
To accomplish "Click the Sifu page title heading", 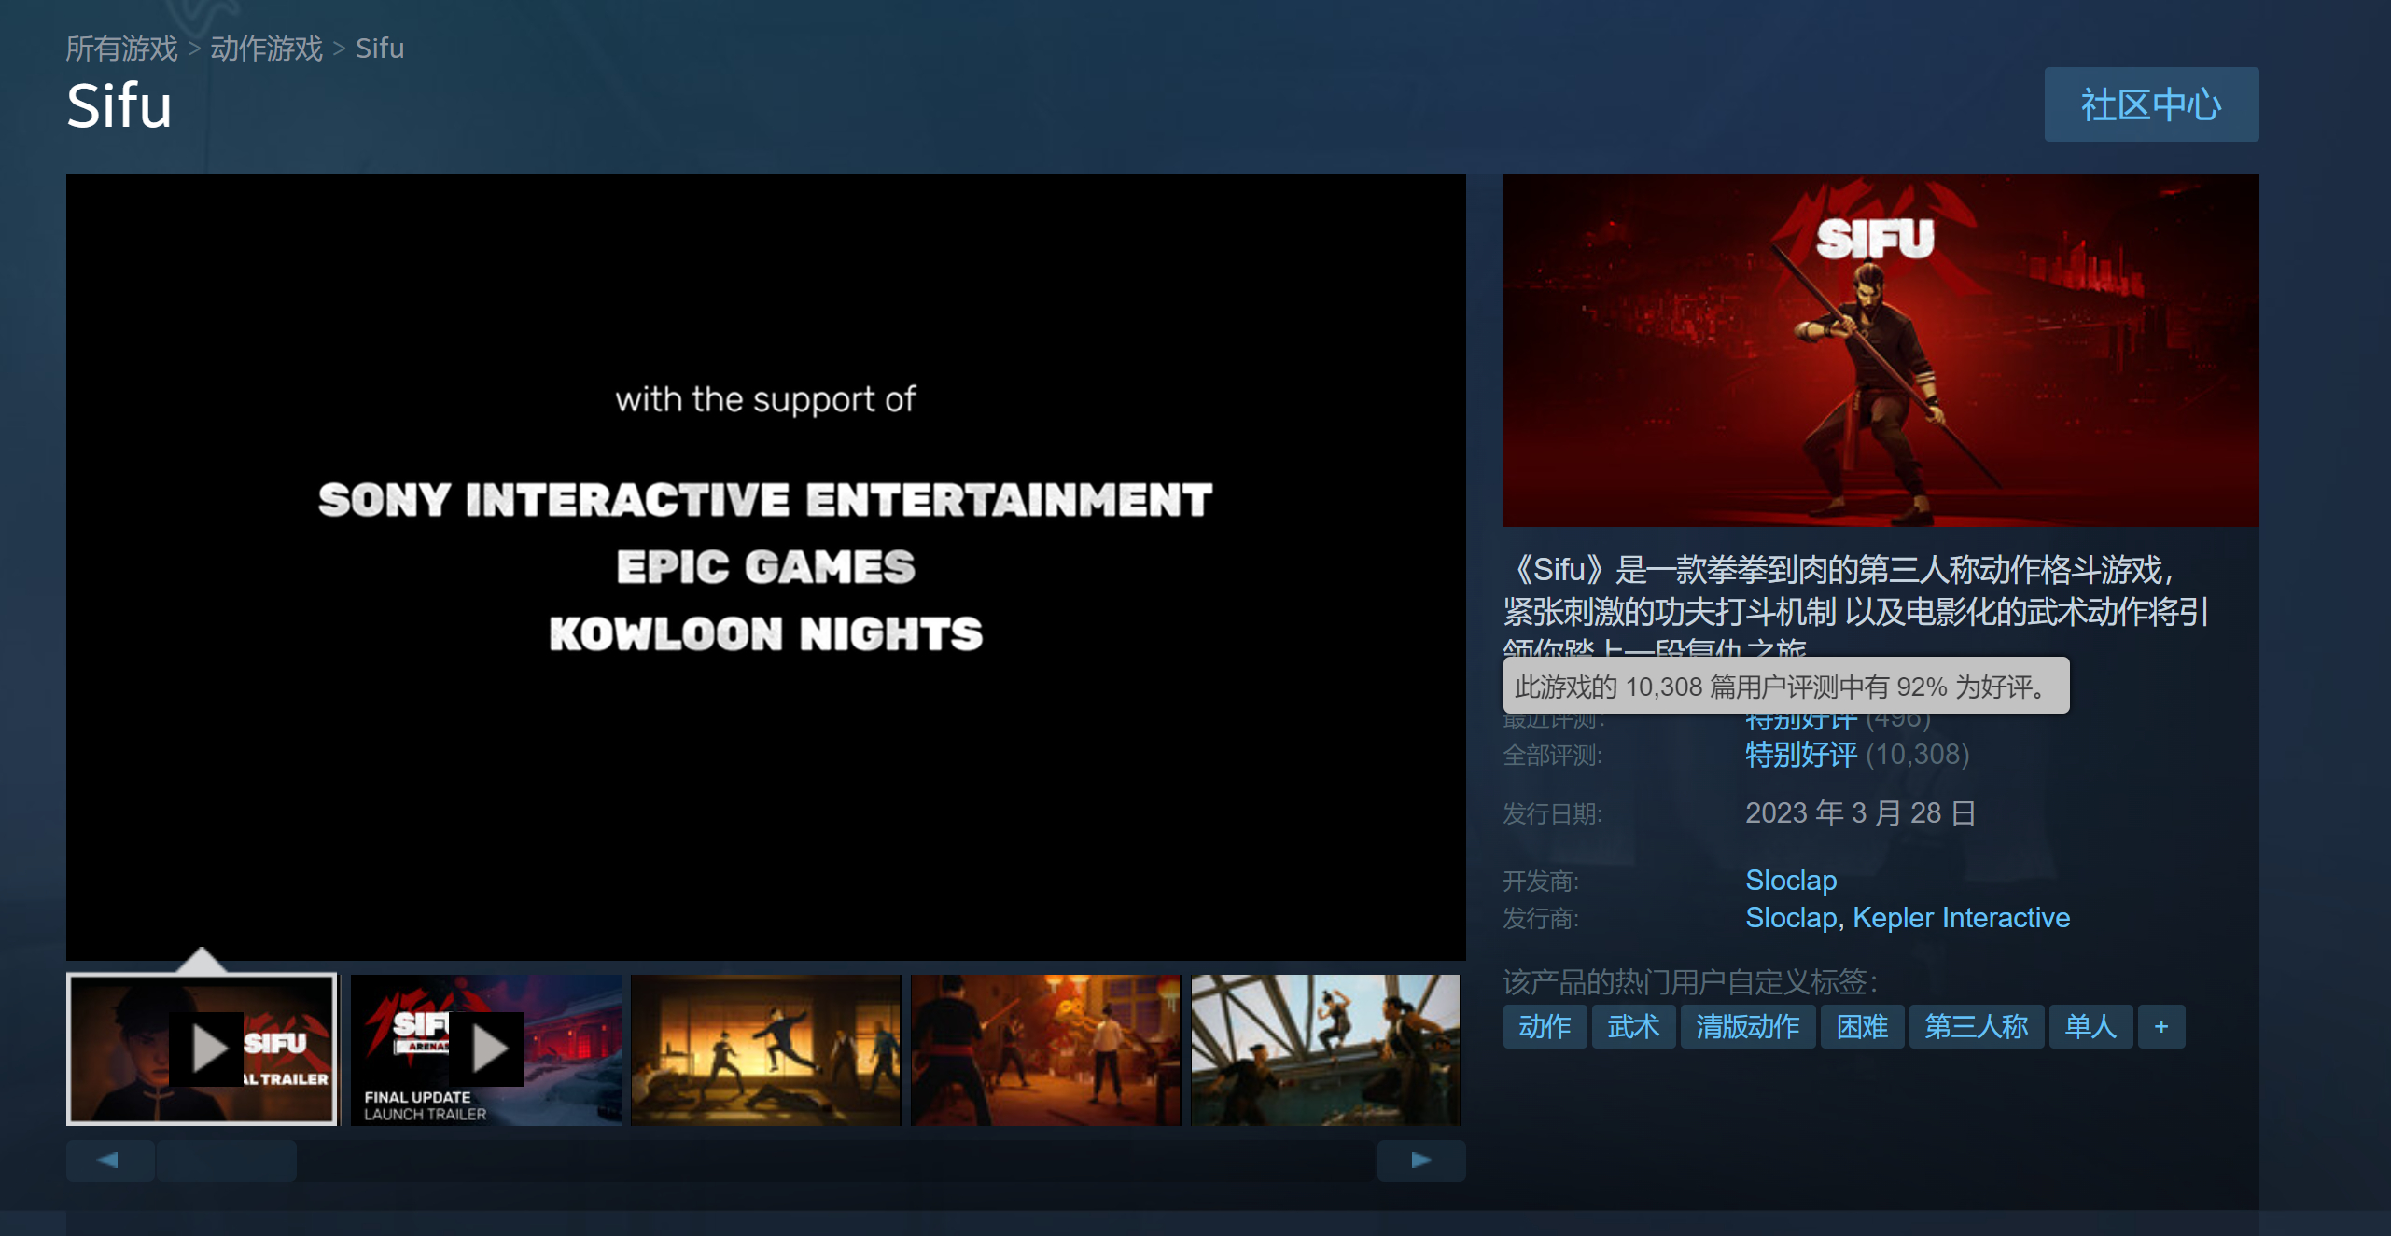I will 119,105.
